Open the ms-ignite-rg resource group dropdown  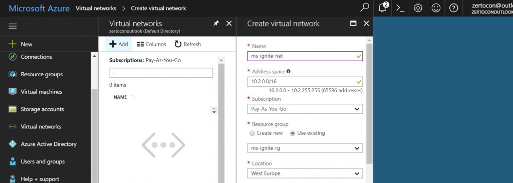pos(305,148)
